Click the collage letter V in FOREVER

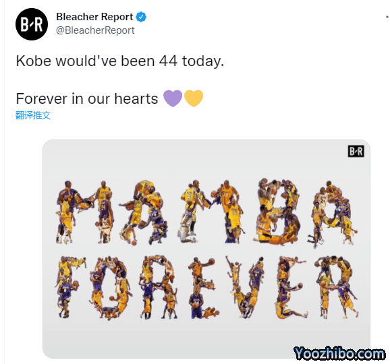[x=244, y=287]
